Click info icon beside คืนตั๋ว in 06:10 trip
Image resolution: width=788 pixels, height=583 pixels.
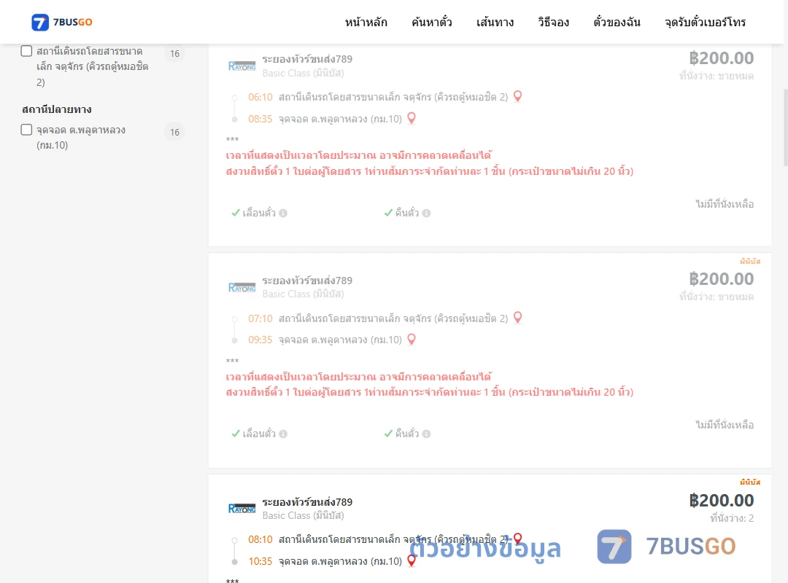426,213
